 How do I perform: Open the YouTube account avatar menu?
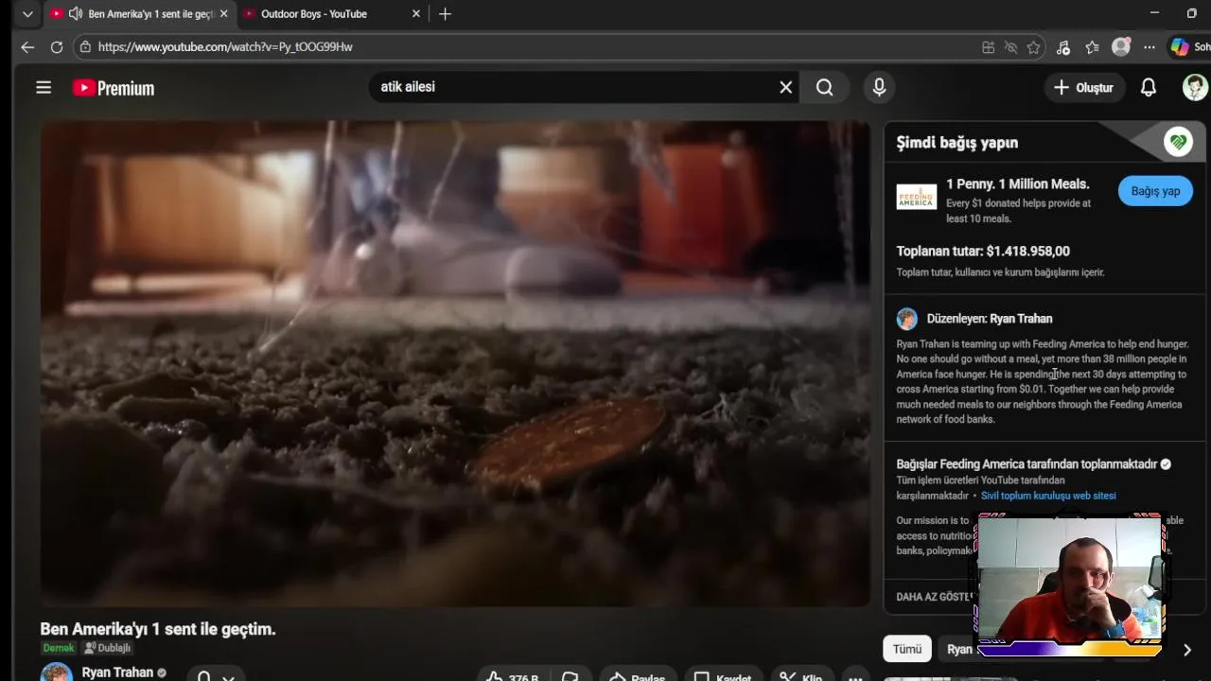tap(1195, 88)
